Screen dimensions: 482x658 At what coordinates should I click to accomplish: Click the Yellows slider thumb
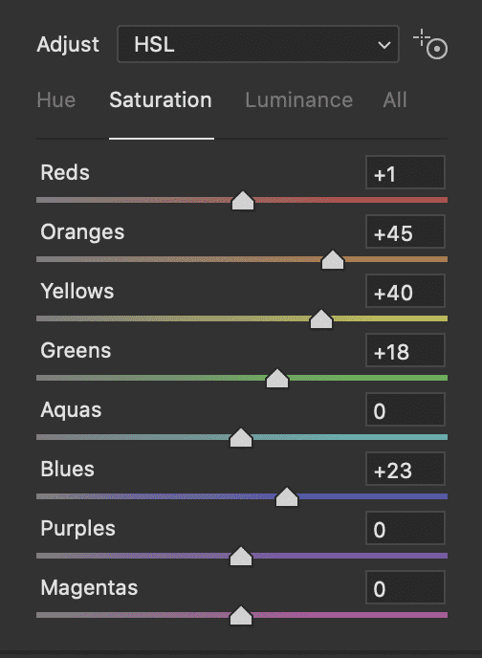point(321,318)
